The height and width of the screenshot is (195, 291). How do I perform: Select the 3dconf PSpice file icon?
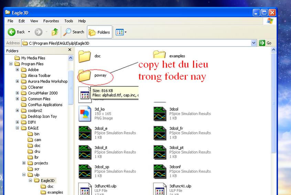160,171
